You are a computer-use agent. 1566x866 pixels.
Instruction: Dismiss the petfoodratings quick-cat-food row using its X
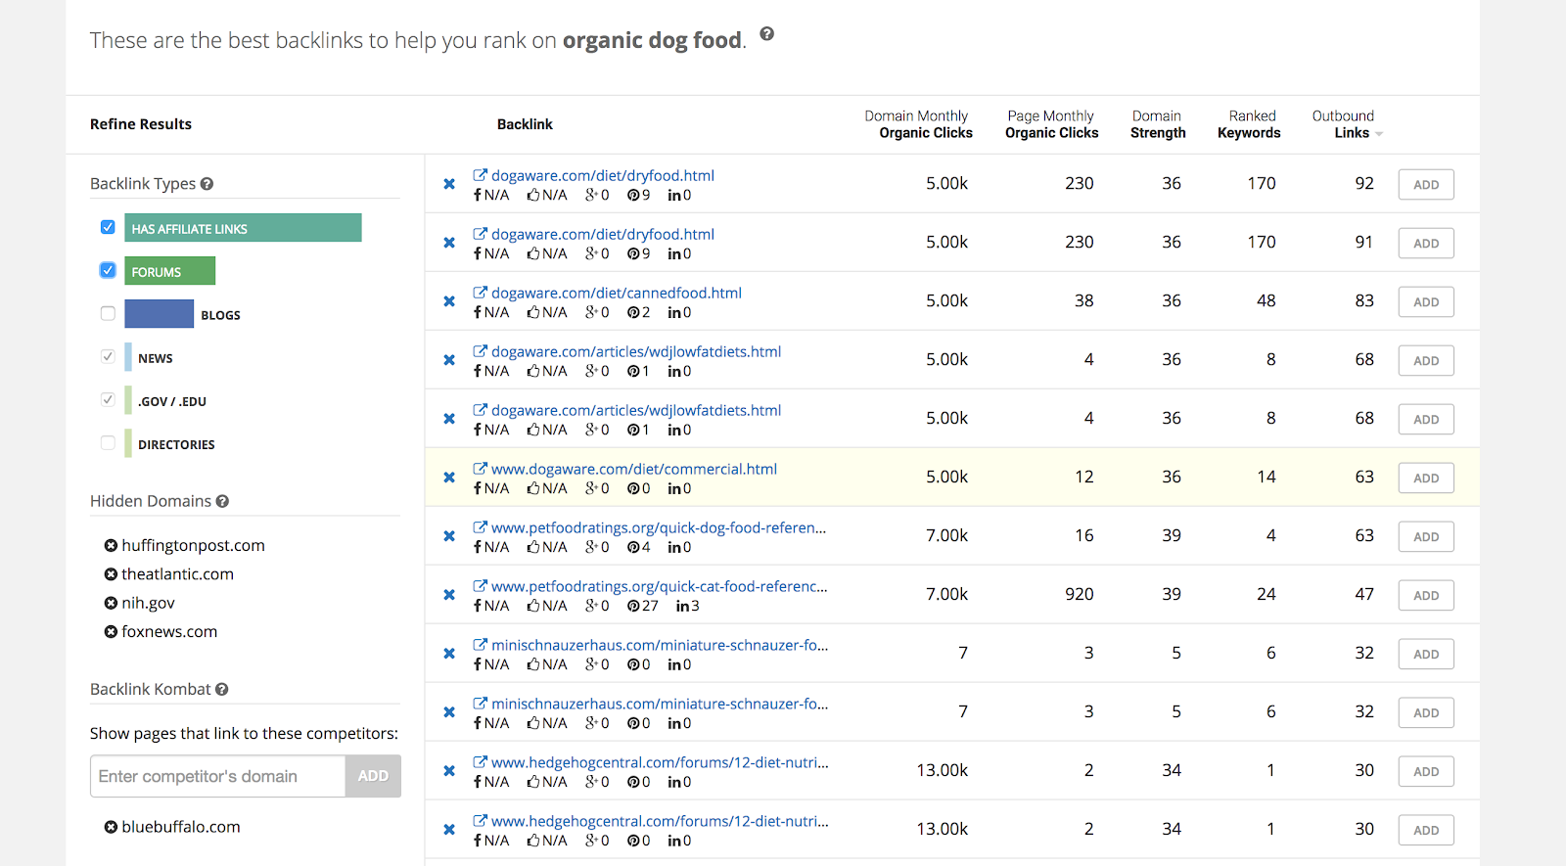pyautogui.click(x=449, y=595)
